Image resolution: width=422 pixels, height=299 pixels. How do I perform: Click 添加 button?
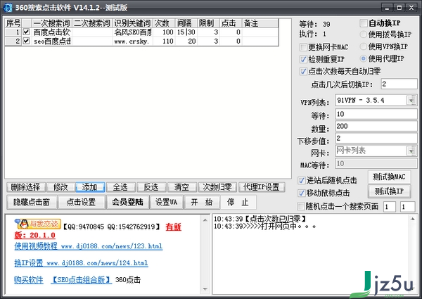90,187
